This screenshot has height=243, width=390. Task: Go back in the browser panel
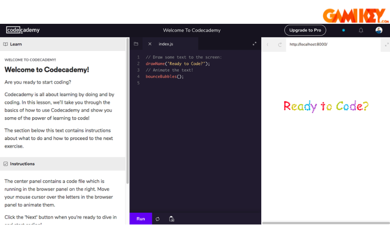(x=268, y=44)
